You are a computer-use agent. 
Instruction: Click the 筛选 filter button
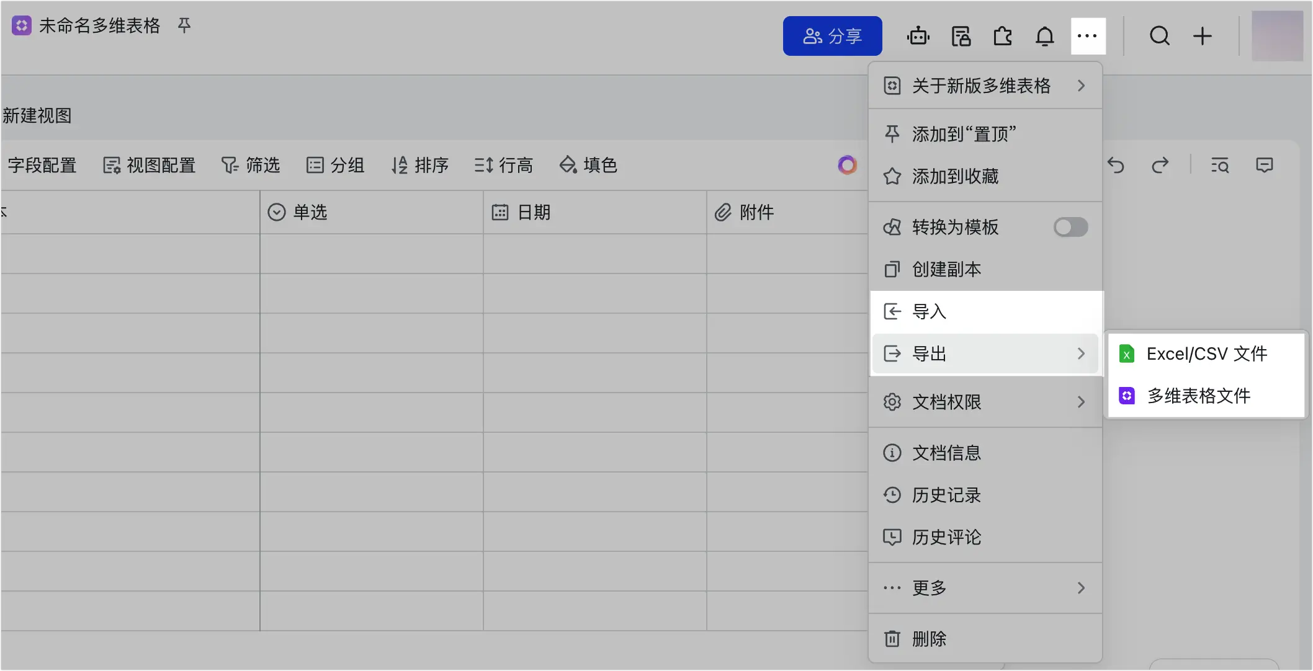[x=251, y=165]
